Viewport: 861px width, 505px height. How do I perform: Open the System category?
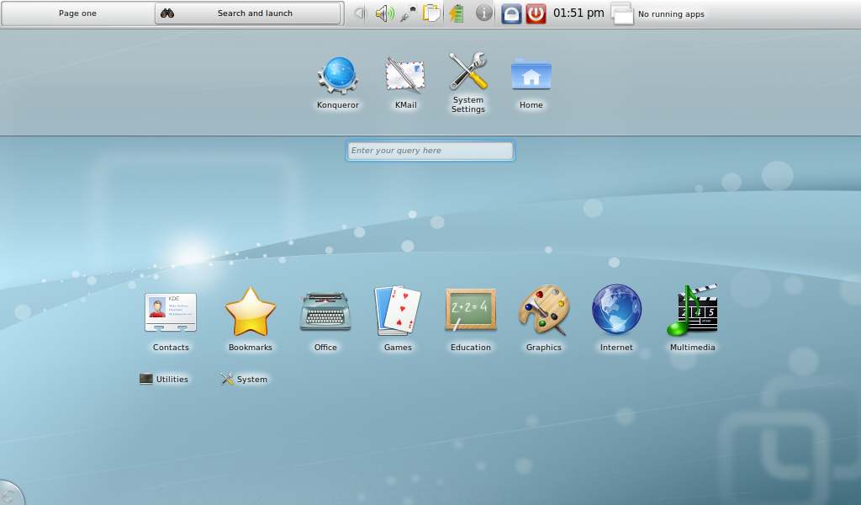point(244,379)
